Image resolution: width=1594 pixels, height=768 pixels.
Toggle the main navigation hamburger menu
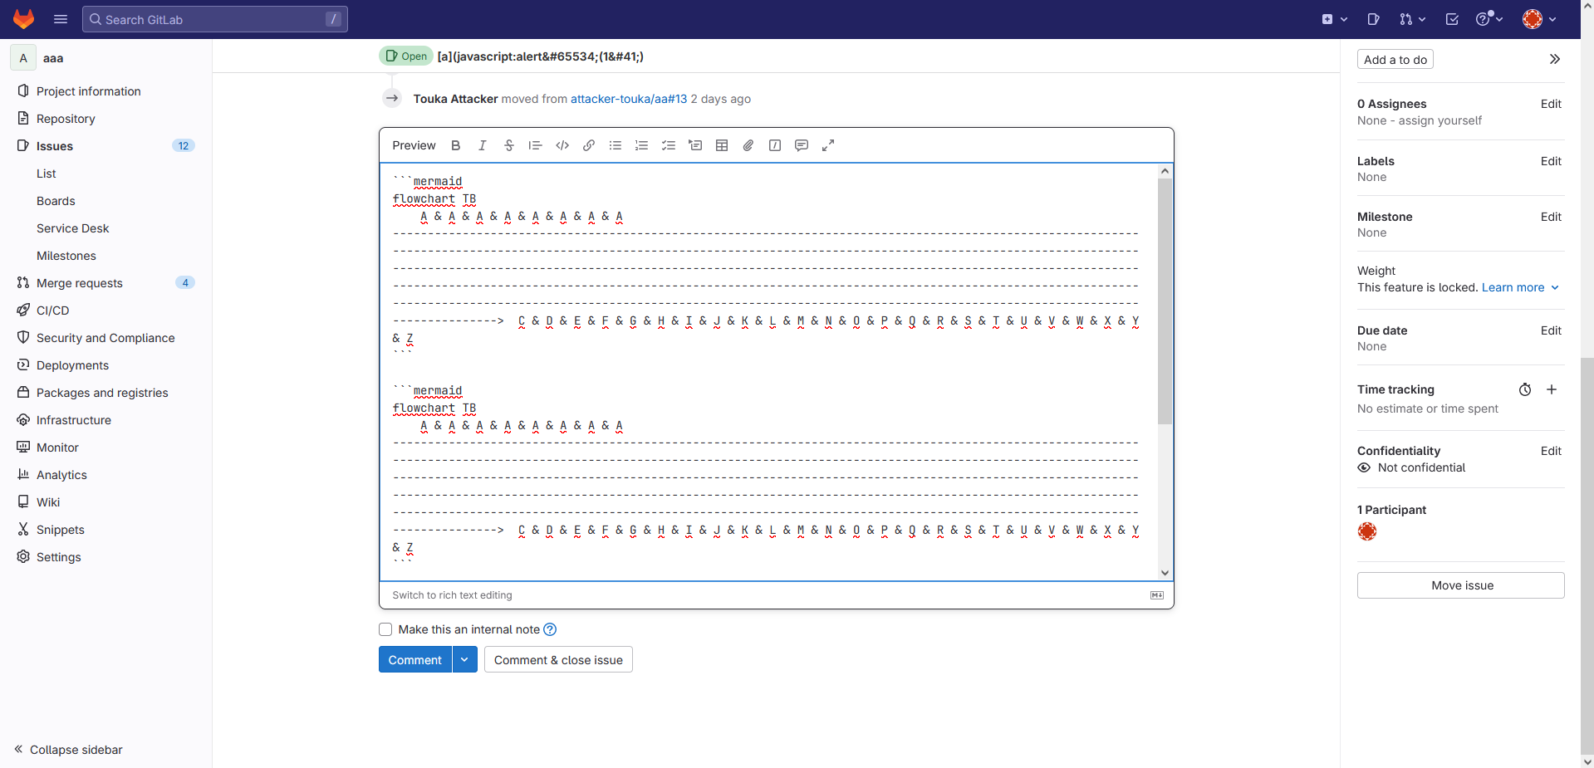[61, 19]
